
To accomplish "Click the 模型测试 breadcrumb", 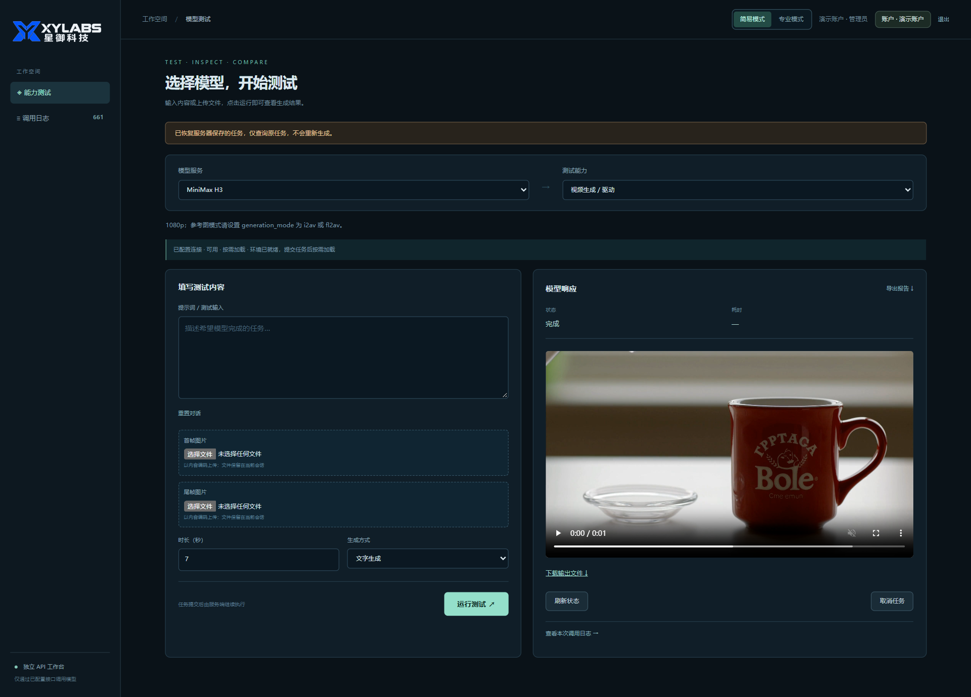I will pyautogui.click(x=198, y=19).
